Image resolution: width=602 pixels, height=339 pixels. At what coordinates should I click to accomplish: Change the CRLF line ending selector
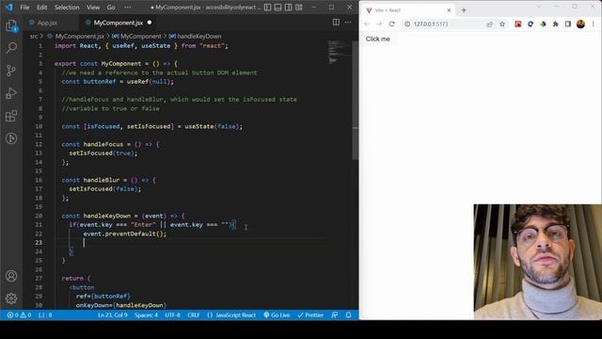(x=194, y=315)
